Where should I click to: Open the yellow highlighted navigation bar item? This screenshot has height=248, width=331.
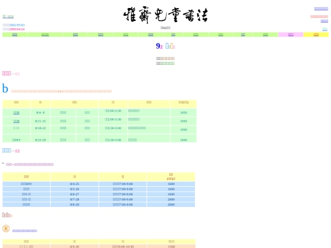pos(316,34)
